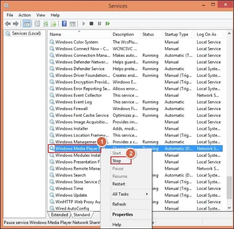The height and width of the screenshot is (229, 234).
Task: Open the Action menu
Action: pos(25,15)
